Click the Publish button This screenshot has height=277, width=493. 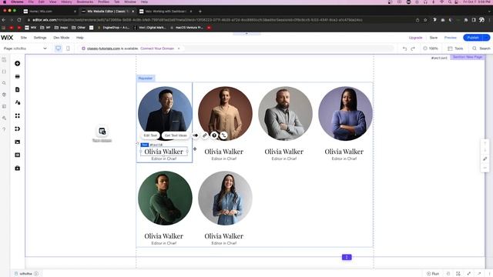(473, 38)
